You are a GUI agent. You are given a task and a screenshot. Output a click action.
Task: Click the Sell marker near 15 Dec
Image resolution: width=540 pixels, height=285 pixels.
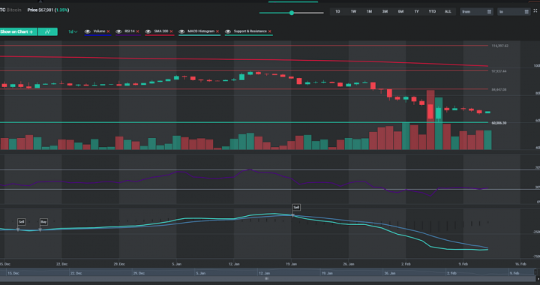pos(21,222)
